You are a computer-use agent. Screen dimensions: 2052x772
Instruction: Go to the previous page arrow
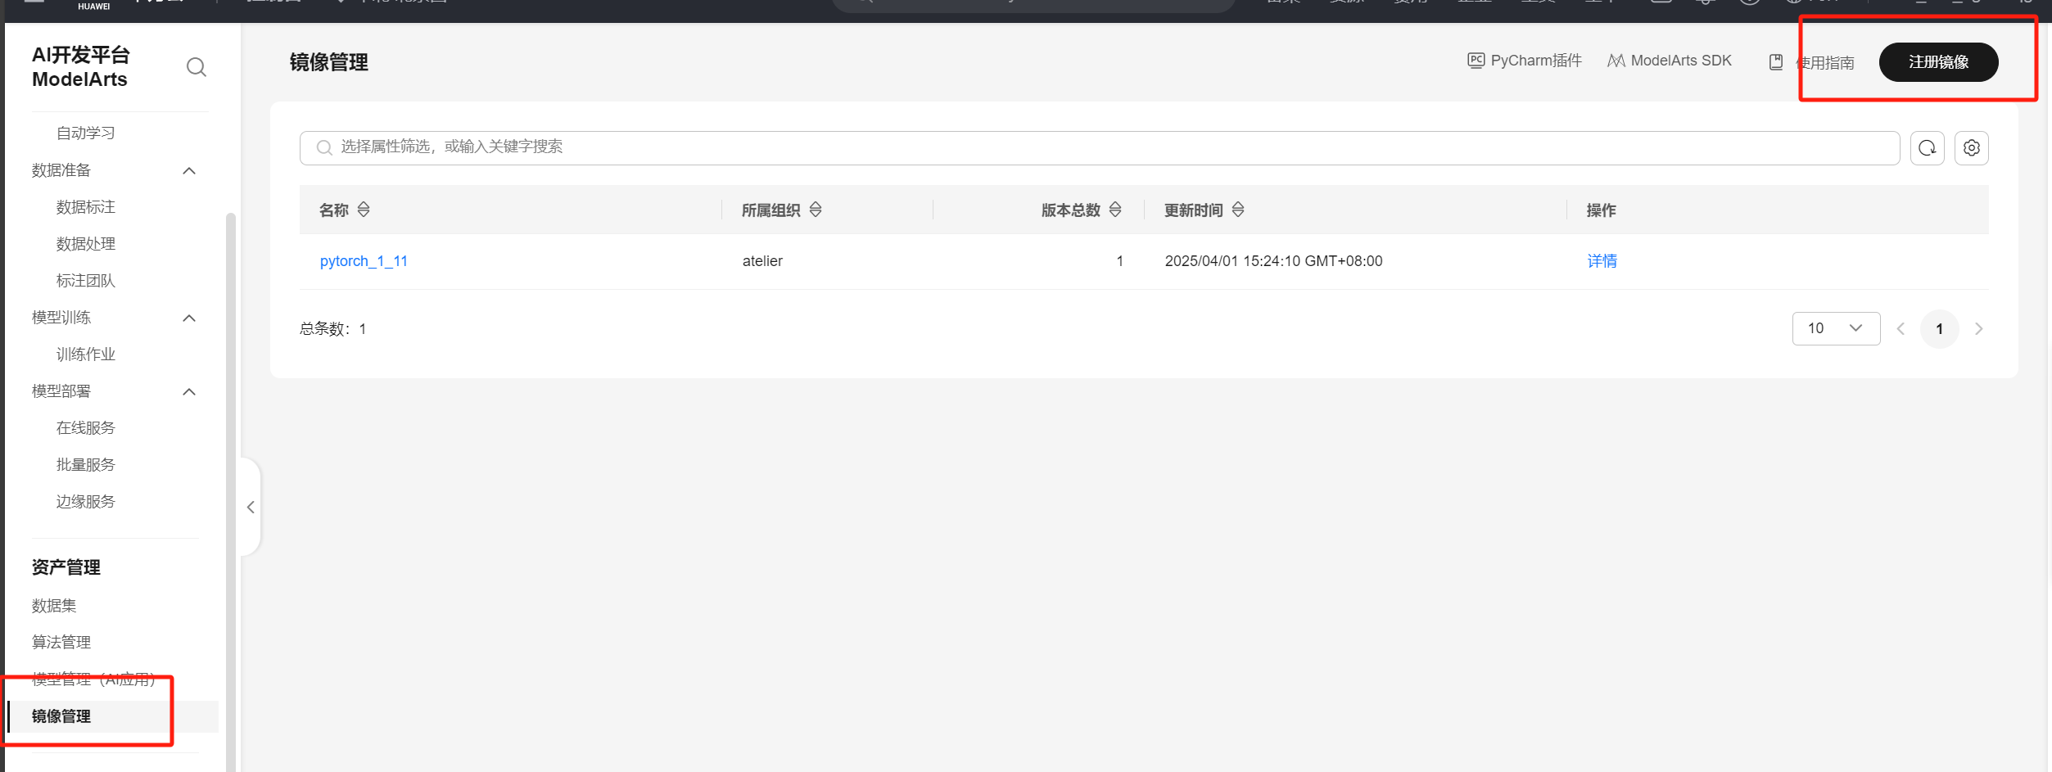click(x=1901, y=329)
